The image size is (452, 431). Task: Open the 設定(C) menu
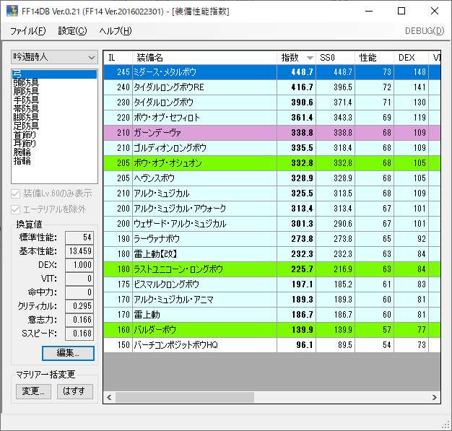tap(72, 31)
